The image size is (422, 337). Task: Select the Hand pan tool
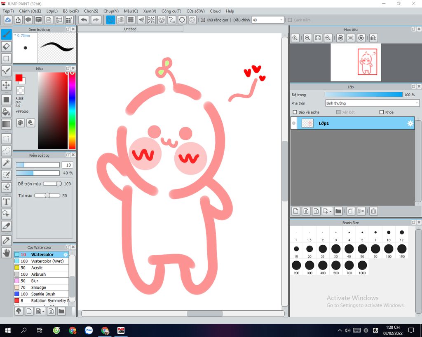click(7, 253)
